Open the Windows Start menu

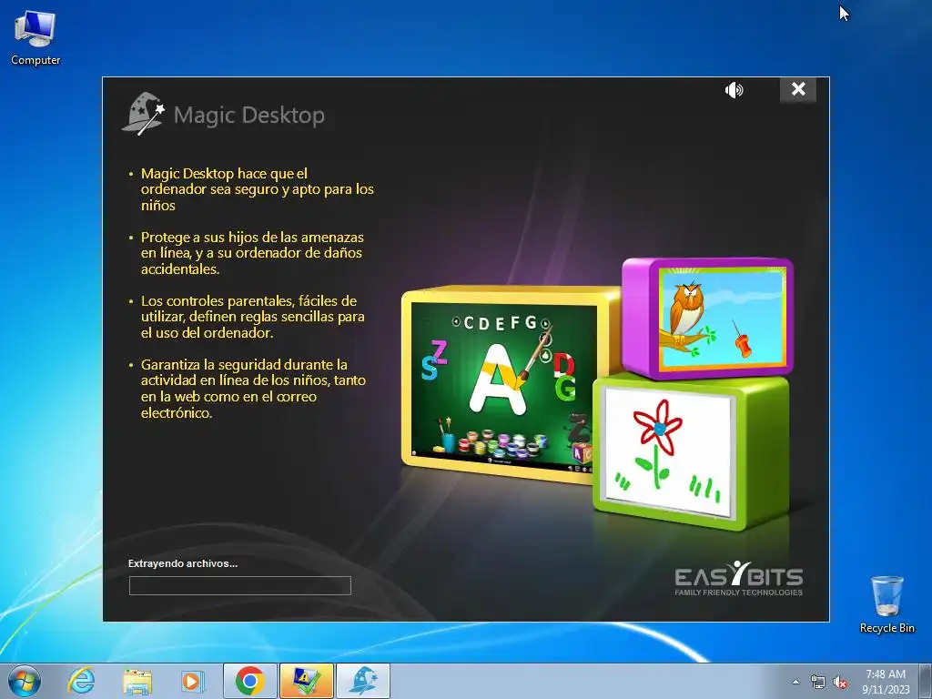(25, 681)
